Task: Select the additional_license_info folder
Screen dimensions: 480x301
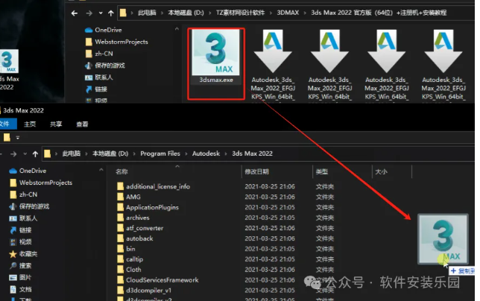Action: pos(157,186)
